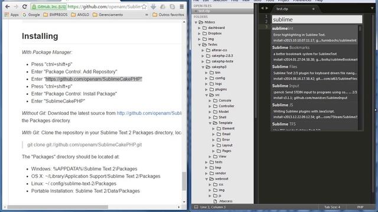Open the Outros favoritos folder
Screen dimensions: 378x212
(168, 15)
